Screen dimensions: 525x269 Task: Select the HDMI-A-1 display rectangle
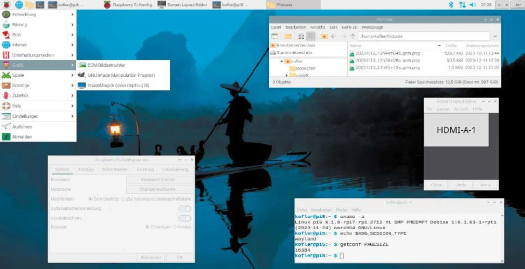[456, 130]
